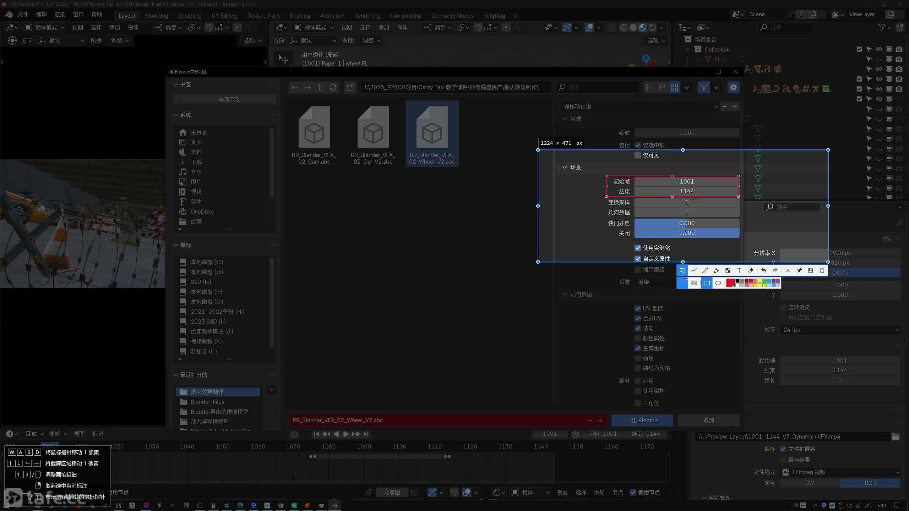This screenshot has width=909, height=511.
Task: Click the eraser annotation tool
Action: coord(751,270)
